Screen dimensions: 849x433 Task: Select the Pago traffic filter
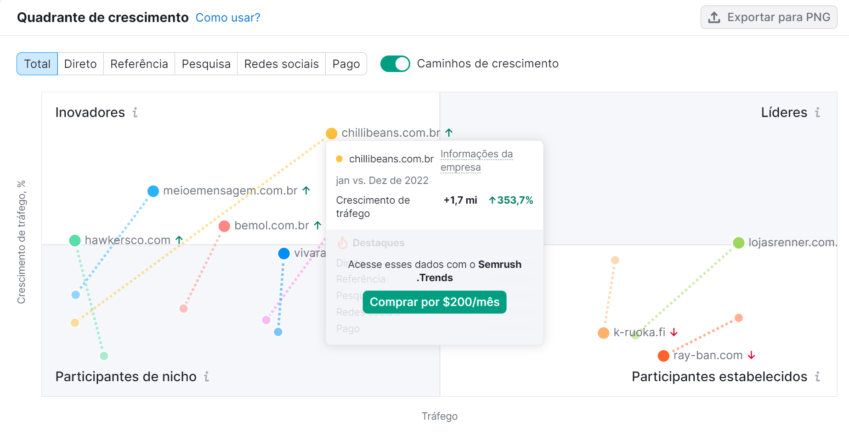coord(346,64)
